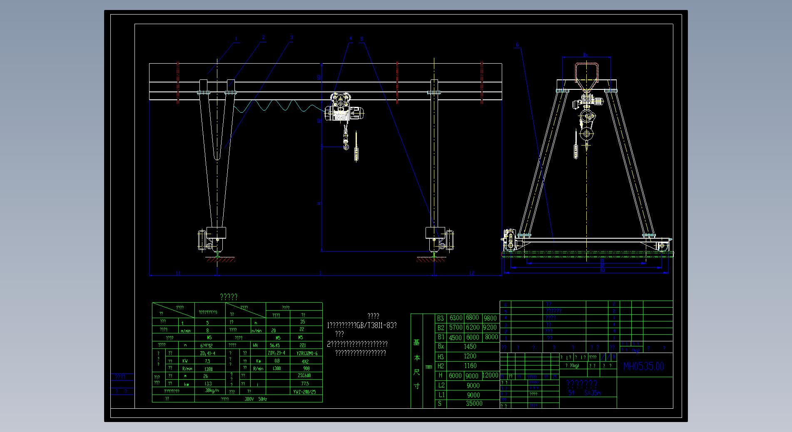This screenshot has height=432, width=792.
Task: Click part callout number 6
Action: click(517, 45)
